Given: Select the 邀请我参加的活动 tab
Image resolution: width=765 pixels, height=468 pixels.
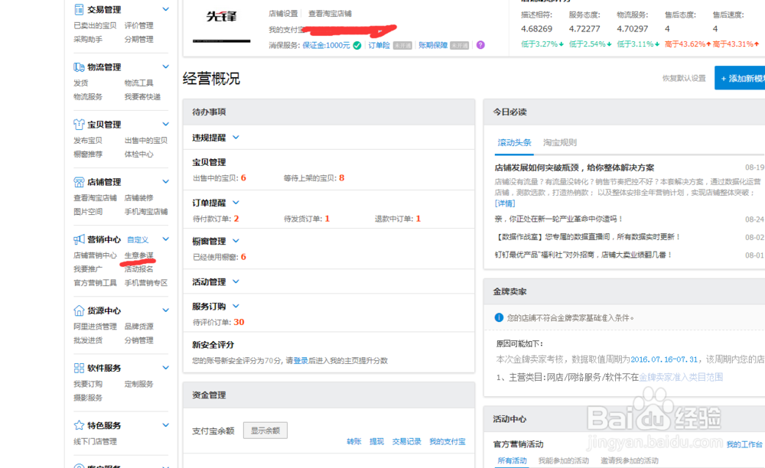Looking at the screenshot, I should tap(630, 460).
